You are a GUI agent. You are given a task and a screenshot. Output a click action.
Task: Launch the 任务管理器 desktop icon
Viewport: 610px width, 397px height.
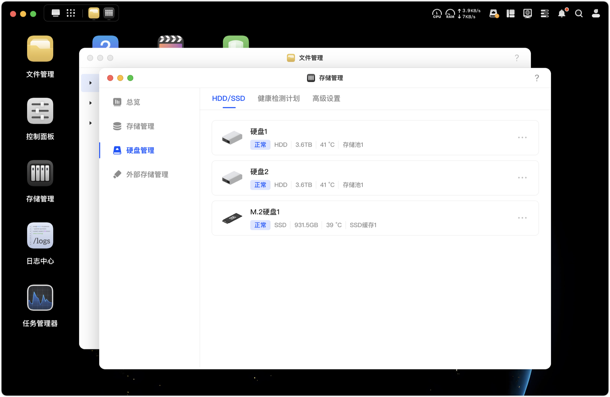40,298
